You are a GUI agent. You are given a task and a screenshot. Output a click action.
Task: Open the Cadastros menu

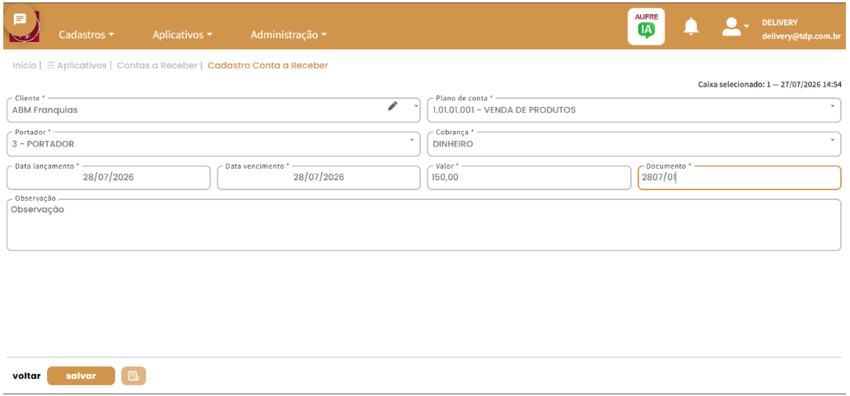pyautogui.click(x=86, y=35)
